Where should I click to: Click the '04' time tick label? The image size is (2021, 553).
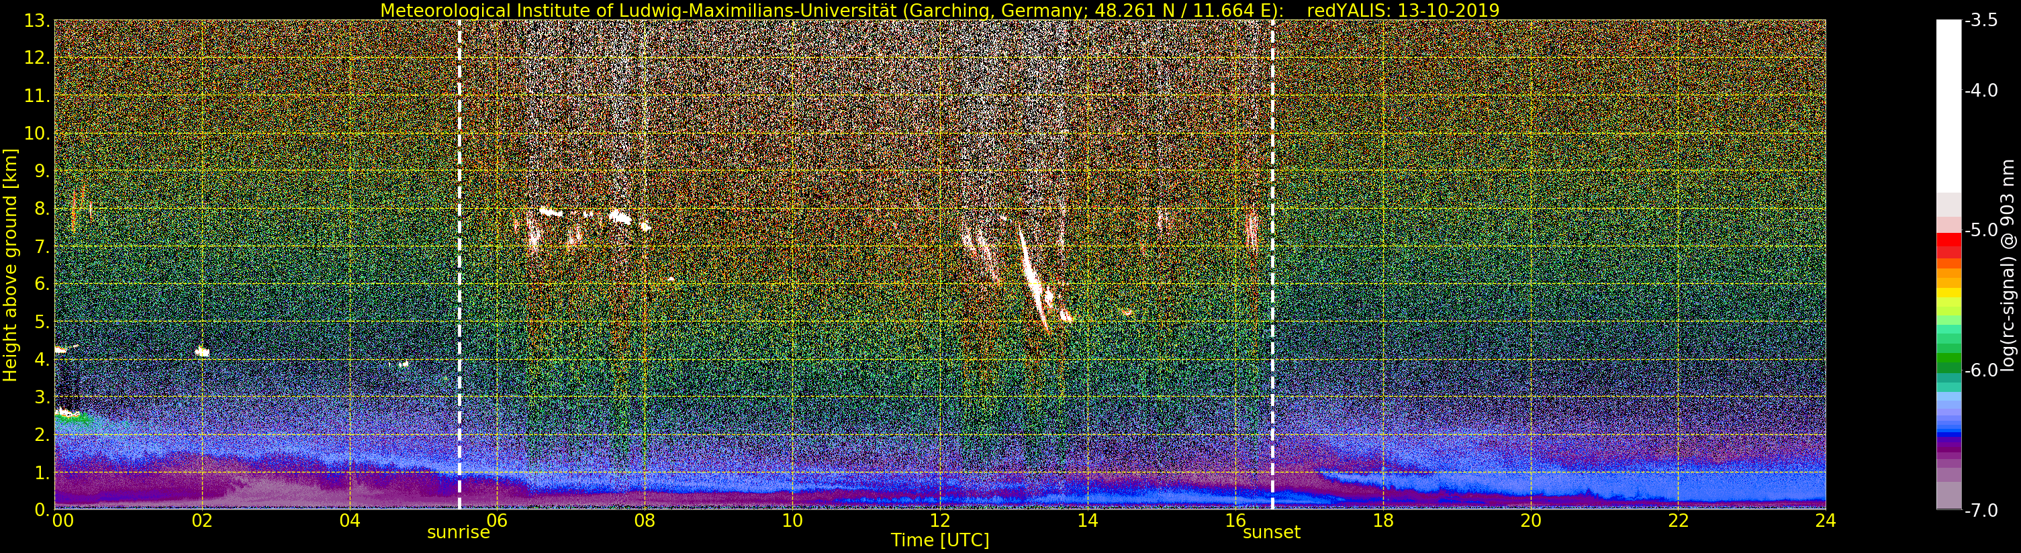coord(349,520)
